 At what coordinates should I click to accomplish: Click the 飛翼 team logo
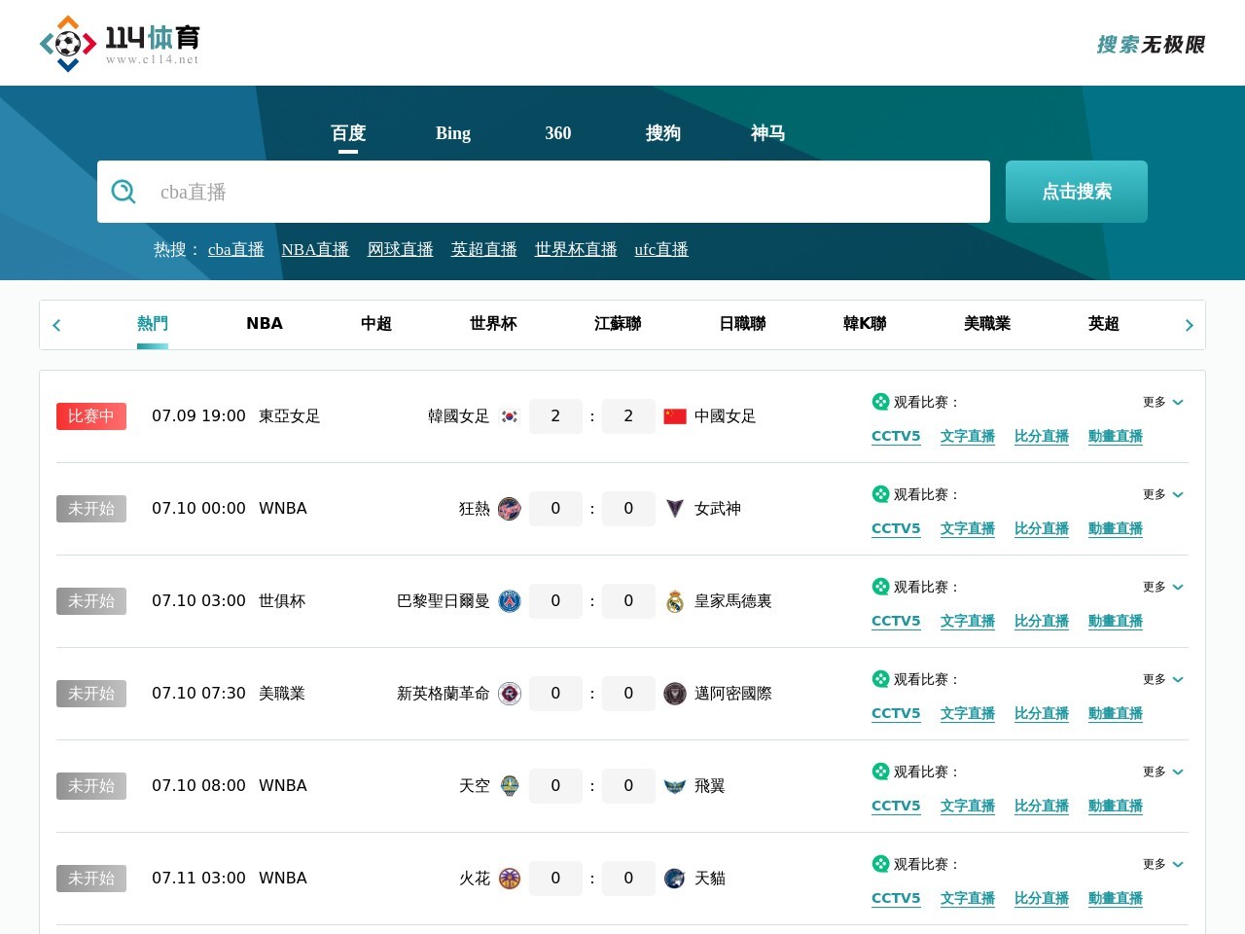(675, 786)
